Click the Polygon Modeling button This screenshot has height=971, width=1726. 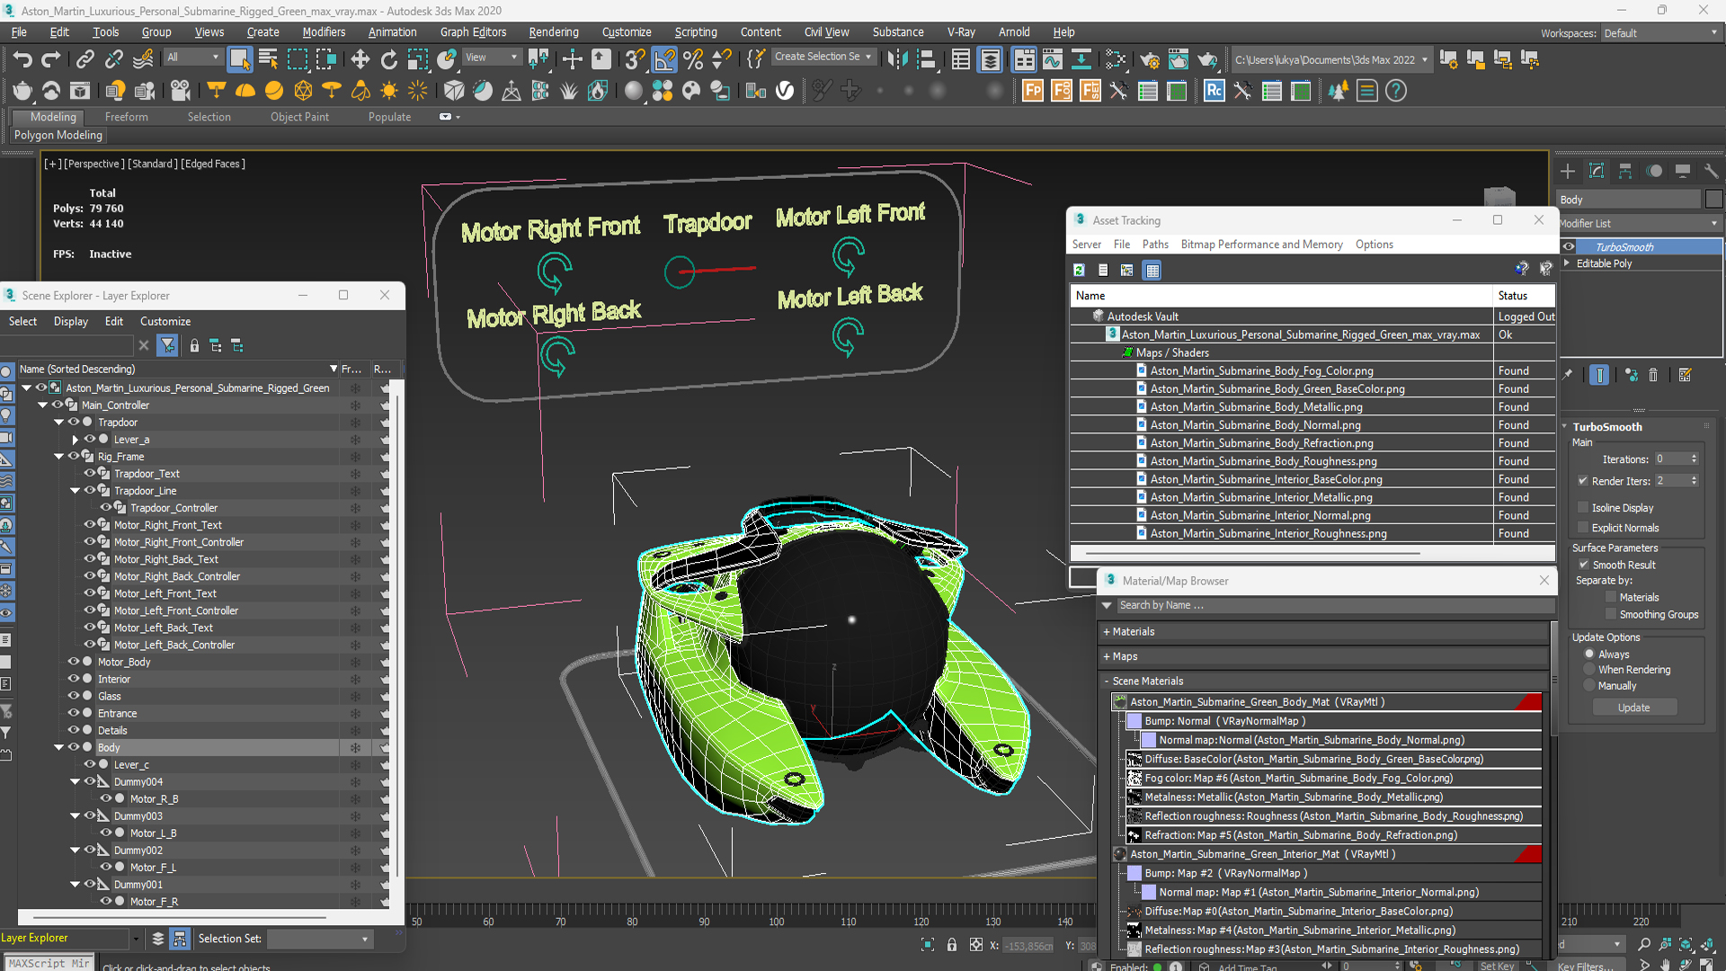pos(58,135)
